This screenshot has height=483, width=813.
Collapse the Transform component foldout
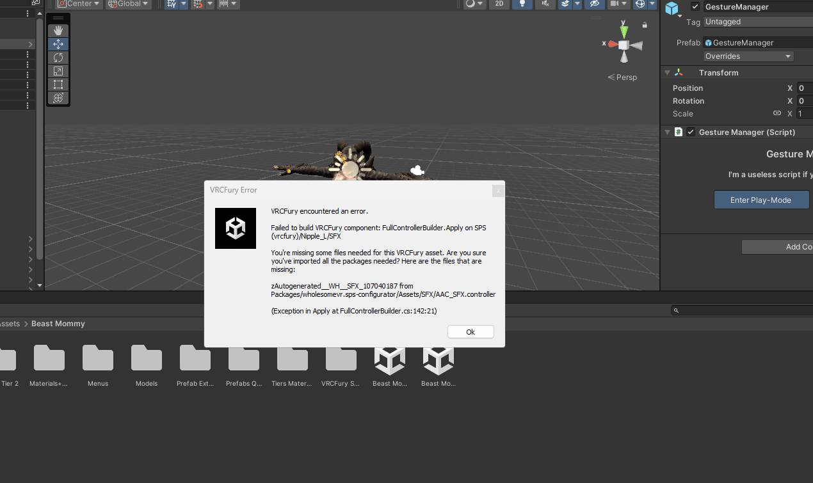[667, 73]
